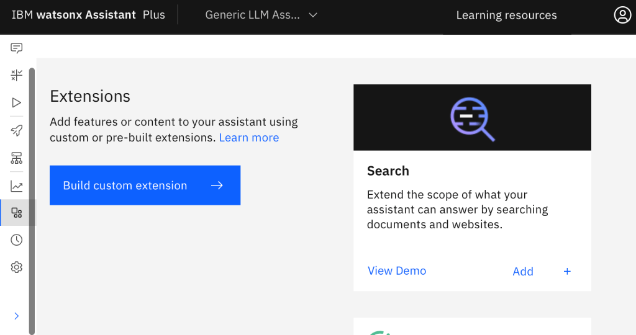The height and width of the screenshot is (335, 636).
Task: Click the sidebar vertical scrollbar
Action: (x=32, y=199)
